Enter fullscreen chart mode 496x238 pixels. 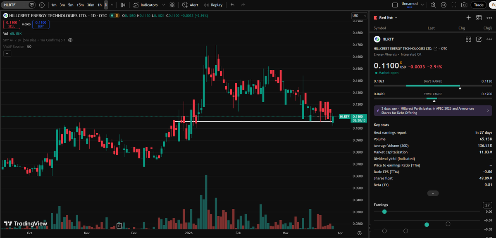[x=454, y=5]
